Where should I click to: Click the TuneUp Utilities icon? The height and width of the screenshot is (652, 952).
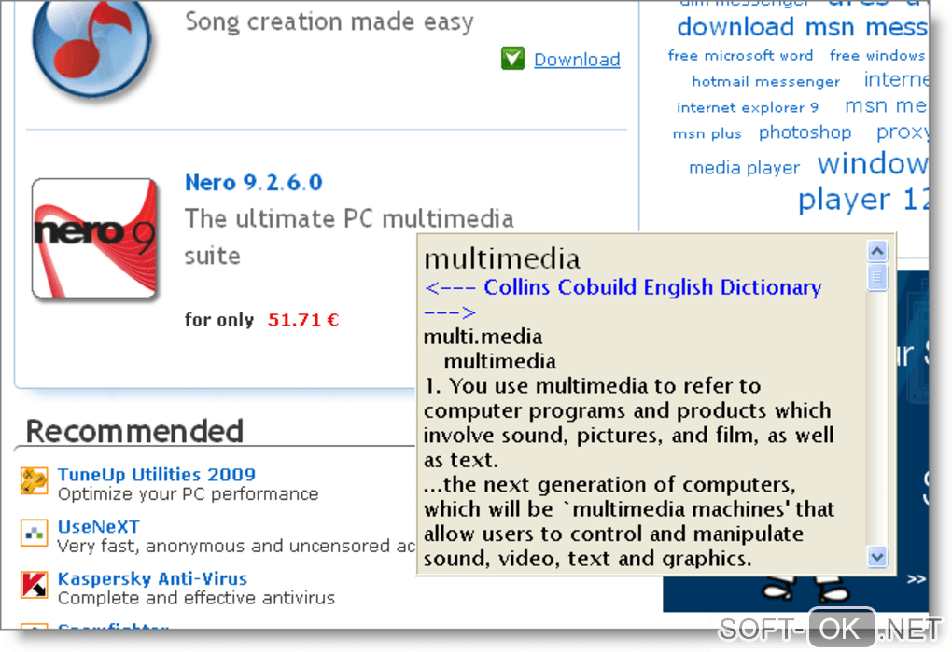pos(34,481)
